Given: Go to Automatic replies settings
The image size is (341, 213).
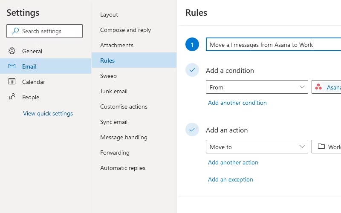Looking at the screenshot, I should coord(123,168).
